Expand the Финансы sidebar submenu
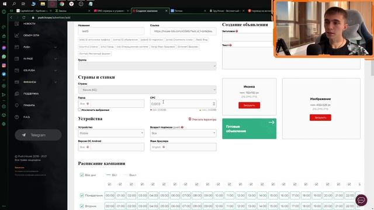Image resolution: width=374 pixels, height=210 pixels. coord(56,82)
